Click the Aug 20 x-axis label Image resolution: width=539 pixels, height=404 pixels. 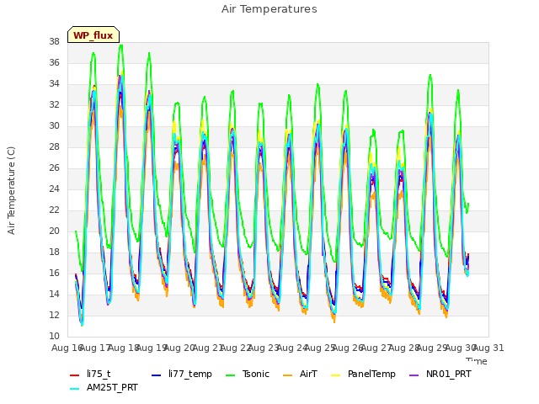point(179,348)
